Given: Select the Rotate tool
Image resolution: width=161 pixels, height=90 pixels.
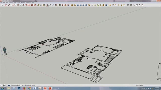Looking at the screenshot, I should (x=32, y=5).
